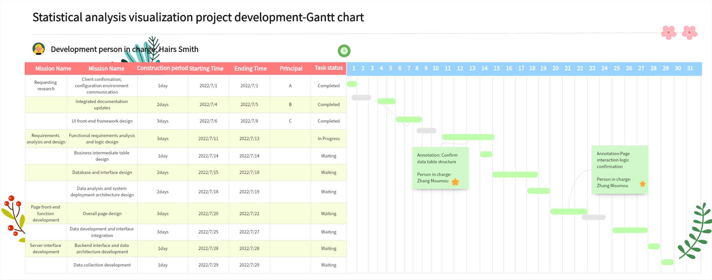Select the 'Ending Time' column header
The width and height of the screenshot is (712, 280).
tap(250, 68)
